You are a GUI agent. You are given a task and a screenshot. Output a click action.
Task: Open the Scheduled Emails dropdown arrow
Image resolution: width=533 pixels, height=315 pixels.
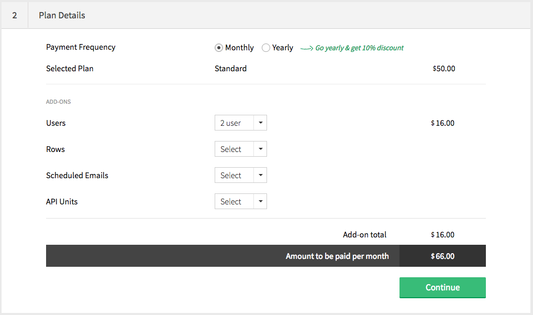pyautogui.click(x=260, y=176)
